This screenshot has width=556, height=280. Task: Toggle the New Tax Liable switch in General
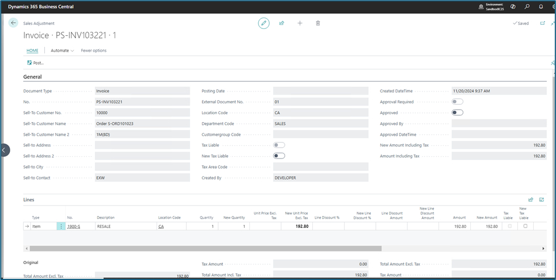tap(279, 156)
